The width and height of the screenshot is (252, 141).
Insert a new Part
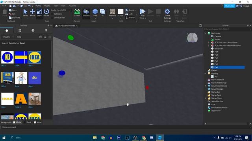click(95, 13)
